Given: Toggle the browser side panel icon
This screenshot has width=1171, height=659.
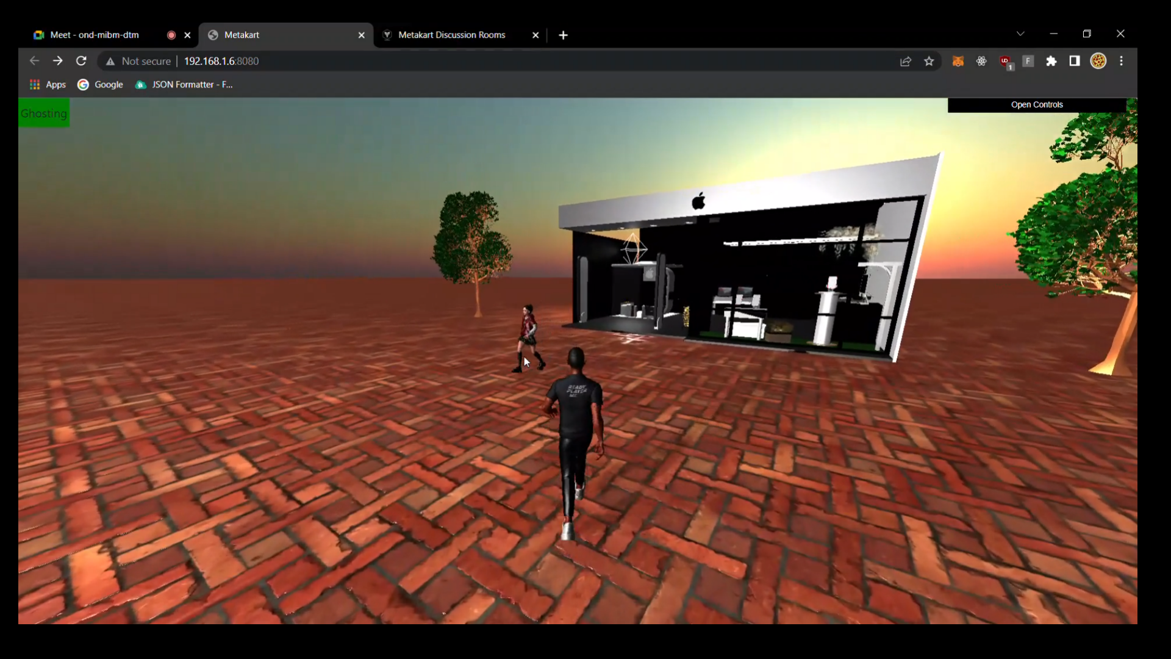Looking at the screenshot, I should [x=1075, y=61].
